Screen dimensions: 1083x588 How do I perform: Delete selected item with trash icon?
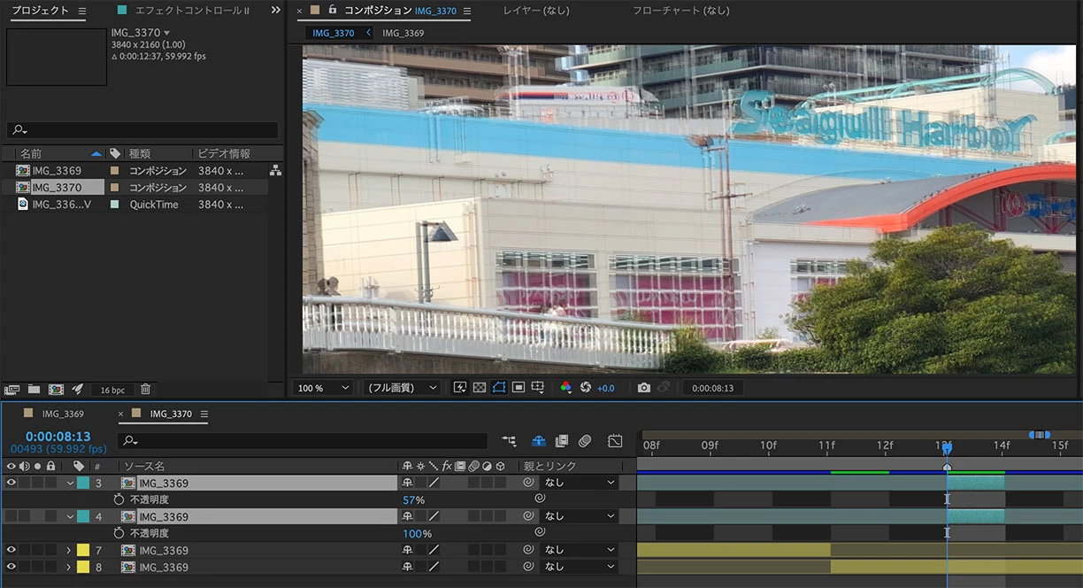click(146, 389)
